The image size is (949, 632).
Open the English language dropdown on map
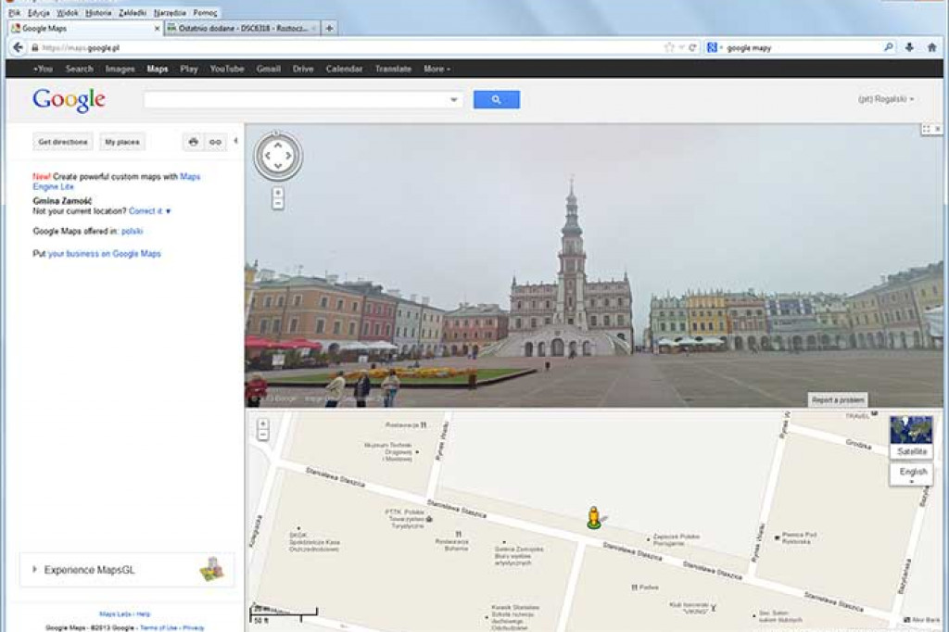tap(912, 474)
